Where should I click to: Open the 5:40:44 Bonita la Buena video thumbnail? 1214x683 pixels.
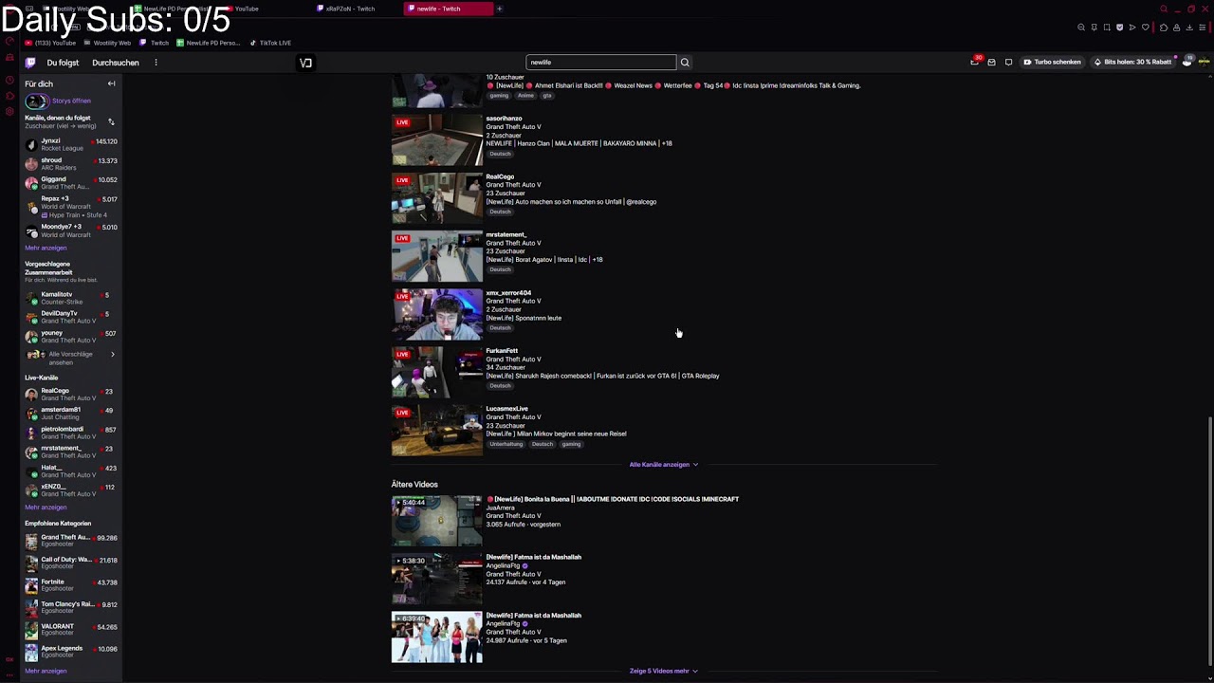[436, 521]
